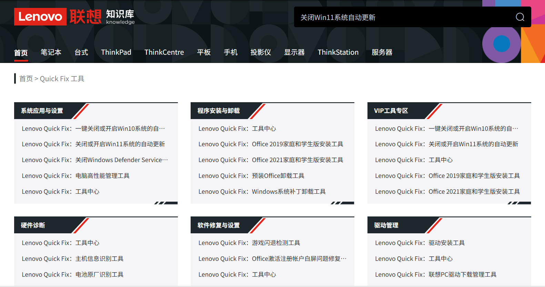Open Office 2021 installer link under 程序安装与卸载
The width and height of the screenshot is (545, 287).
(x=271, y=160)
